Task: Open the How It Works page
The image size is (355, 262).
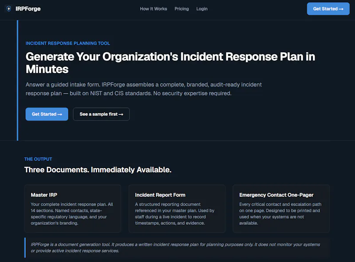Action: pos(153,9)
